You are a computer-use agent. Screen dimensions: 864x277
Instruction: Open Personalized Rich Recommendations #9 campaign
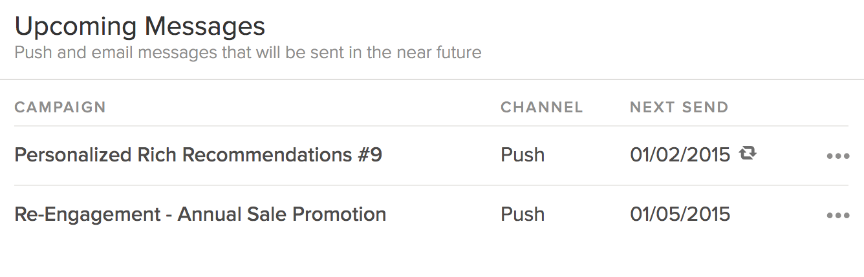pos(198,156)
